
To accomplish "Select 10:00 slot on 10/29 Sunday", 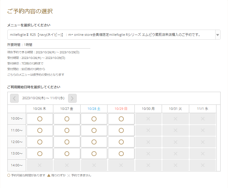I will click(121, 119).
